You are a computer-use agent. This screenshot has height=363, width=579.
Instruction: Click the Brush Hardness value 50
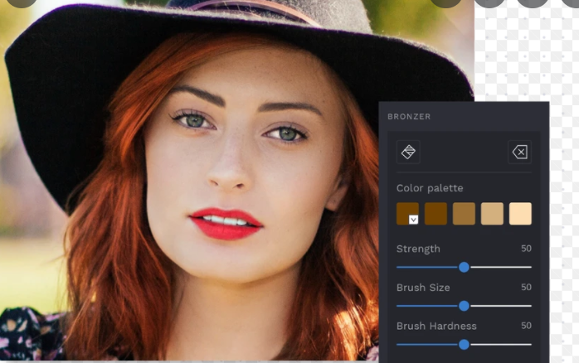pos(526,326)
